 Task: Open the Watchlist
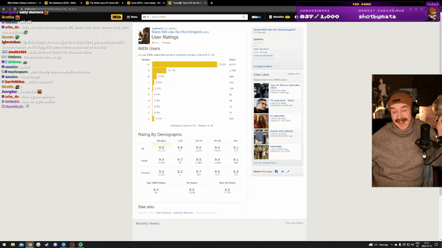tap(279, 17)
